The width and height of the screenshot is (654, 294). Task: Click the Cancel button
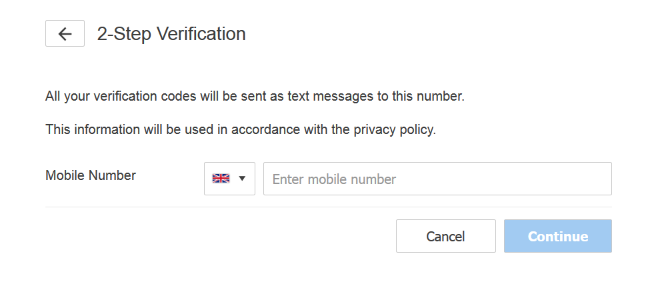pyautogui.click(x=445, y=236)
